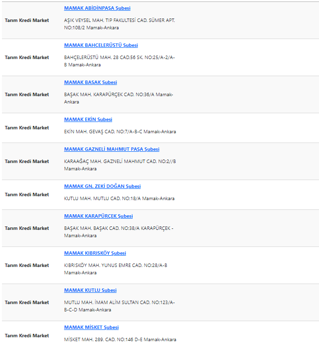This screenshot has width=319, height=348.
Task: Click address starting BAHÇELERÜSTÜ MAH. 28 CAD.
Action: (x=120, y=61)
